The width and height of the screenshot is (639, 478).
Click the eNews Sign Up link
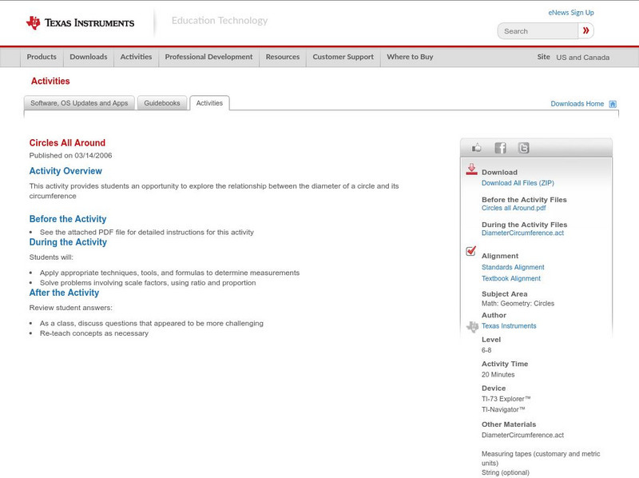[x=570, y=13]
